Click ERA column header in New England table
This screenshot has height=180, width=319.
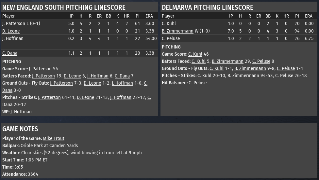pyautogui.click(x=149, y=16)
